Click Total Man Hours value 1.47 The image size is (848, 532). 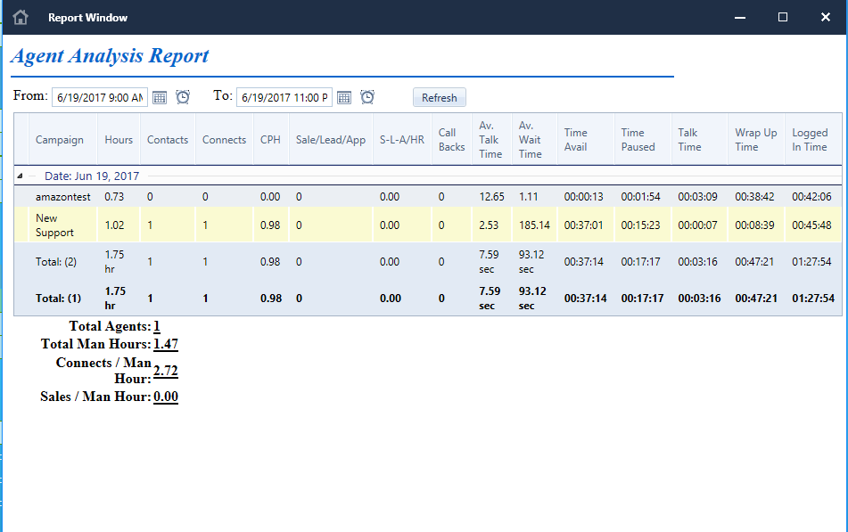point(166,344)
